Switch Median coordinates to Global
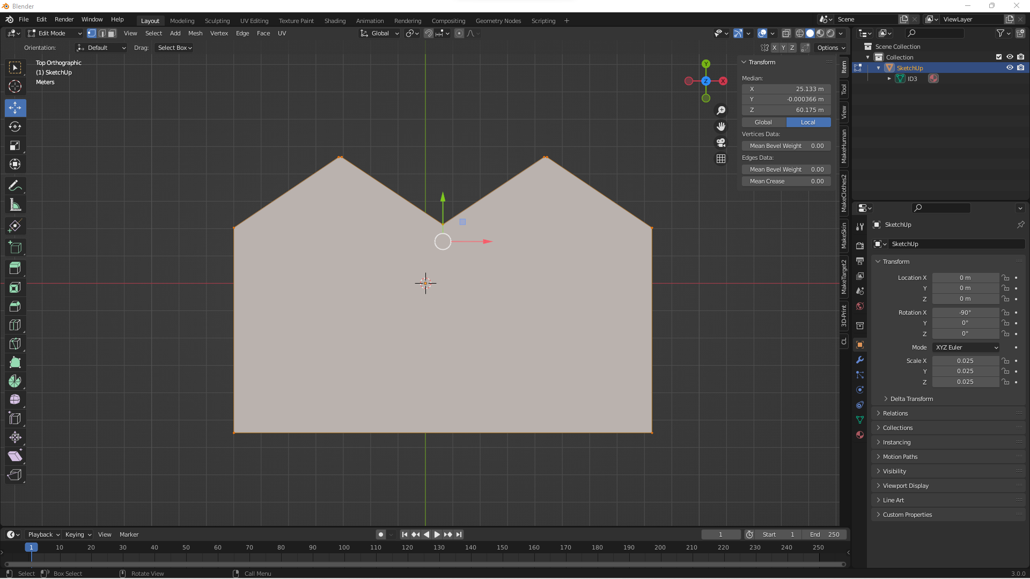 pos(763,122)
